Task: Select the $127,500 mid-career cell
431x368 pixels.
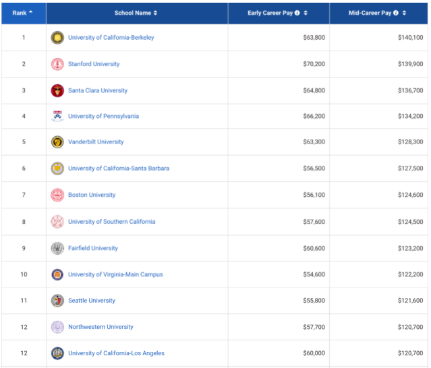Action: [379, 168]
